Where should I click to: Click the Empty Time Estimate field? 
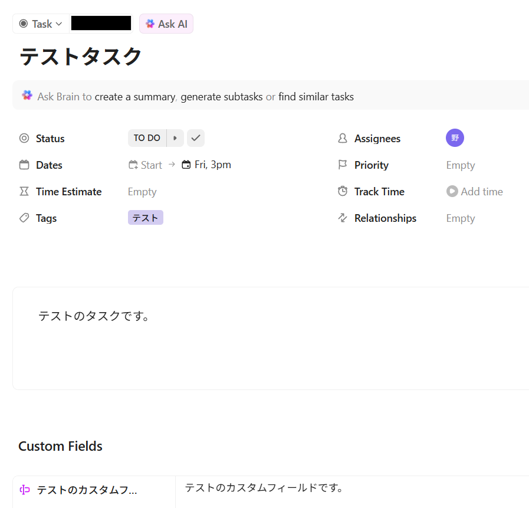tap(142, 192)
